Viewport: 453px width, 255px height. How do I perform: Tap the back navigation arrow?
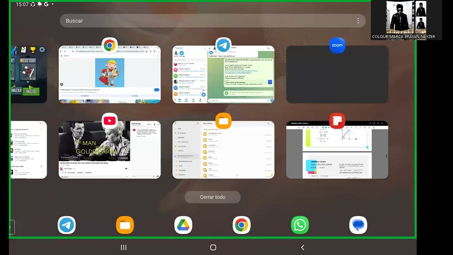click(303, 248)
